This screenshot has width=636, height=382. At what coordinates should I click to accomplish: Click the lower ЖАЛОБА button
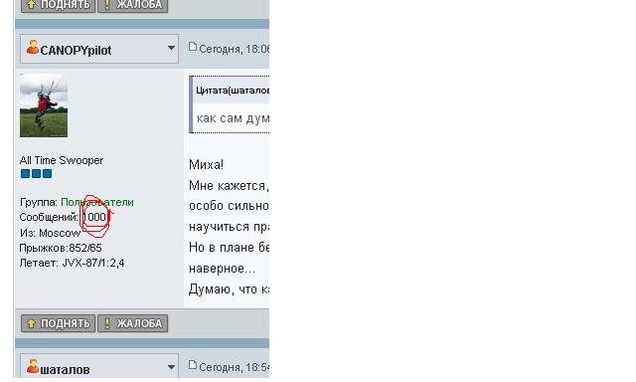pos(132,323)
